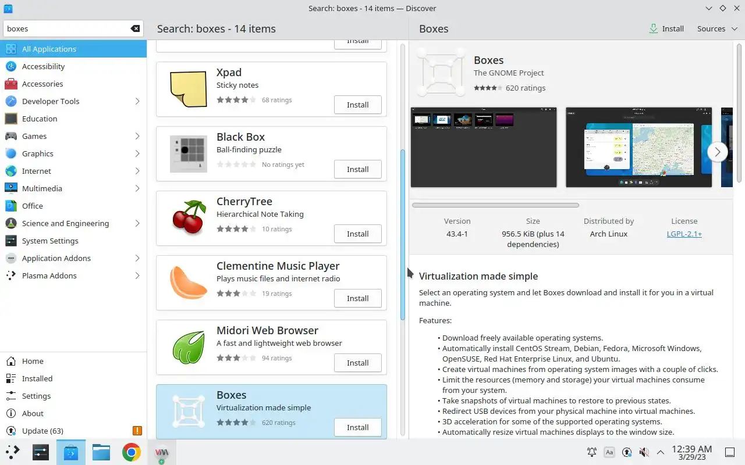Open Discover Settings page

click(x=73, y=396)
